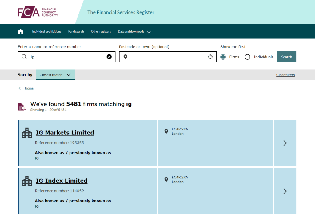The width and height of the screenshot is (315, 216).
Task: Use current location crosshair icon
Action: 210,57
